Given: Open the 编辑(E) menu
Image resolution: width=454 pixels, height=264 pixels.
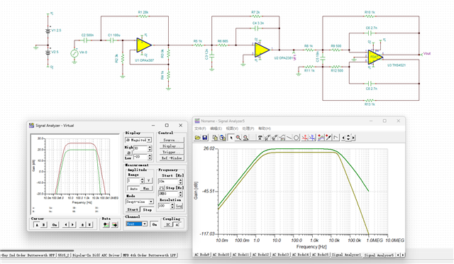Looking at the screenshot, I should click(216, 128).
